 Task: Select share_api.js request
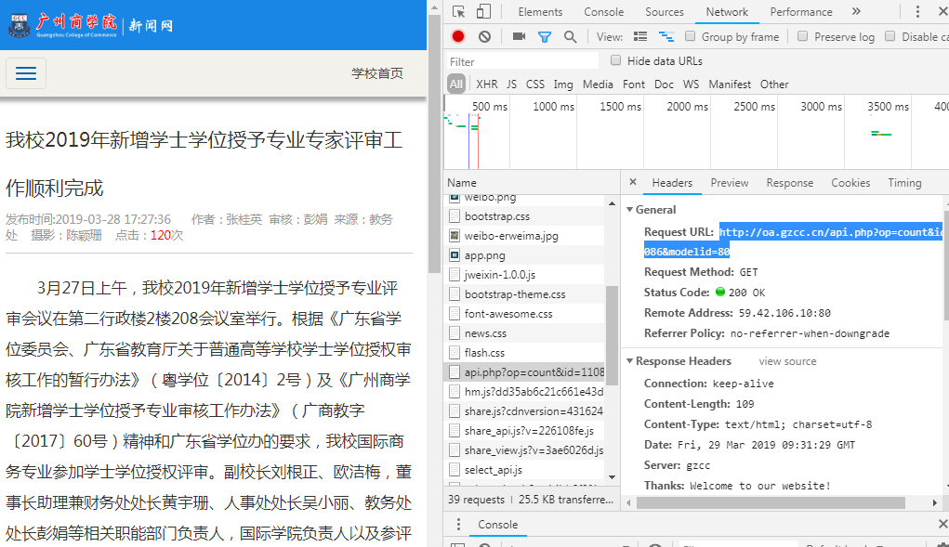click(x=524, y=430)
